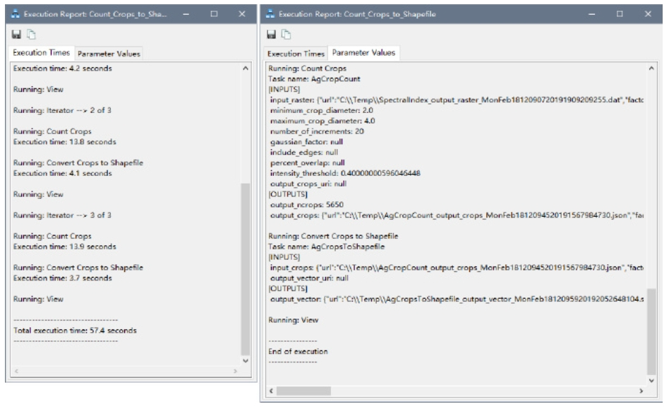Screen dimensions: 669x409
Task: Maximize the left Execution Report window
Action: coord(214,14)
